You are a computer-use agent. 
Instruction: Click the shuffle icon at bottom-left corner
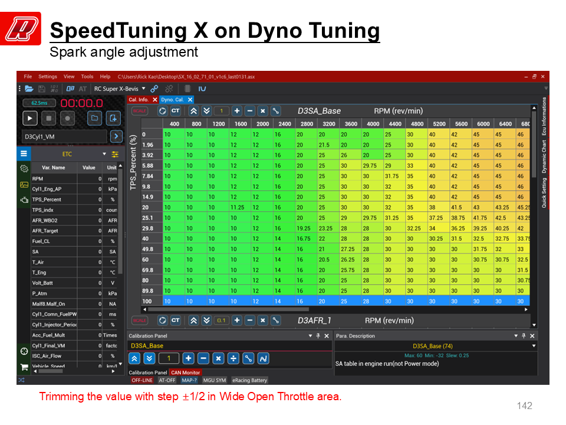click(22, 380)
